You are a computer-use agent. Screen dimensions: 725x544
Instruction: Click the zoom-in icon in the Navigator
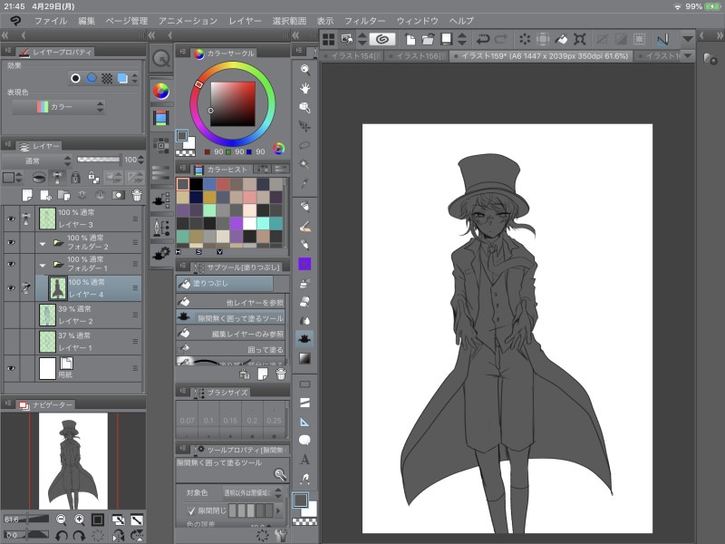click(79, 520)
